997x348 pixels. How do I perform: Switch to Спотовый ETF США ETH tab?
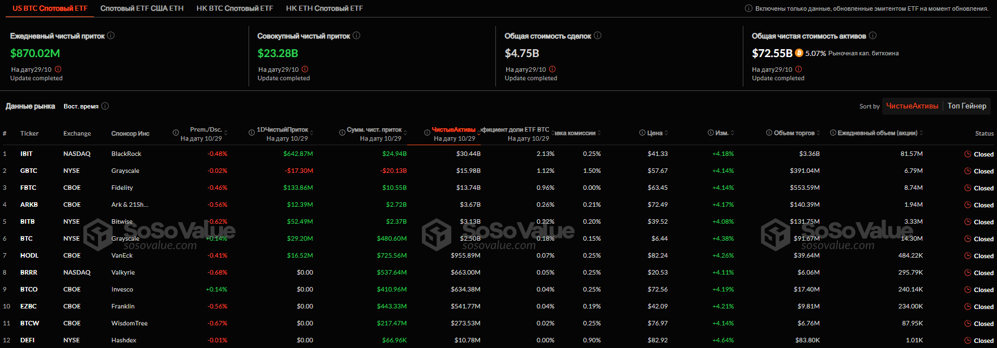pos(142,8)
